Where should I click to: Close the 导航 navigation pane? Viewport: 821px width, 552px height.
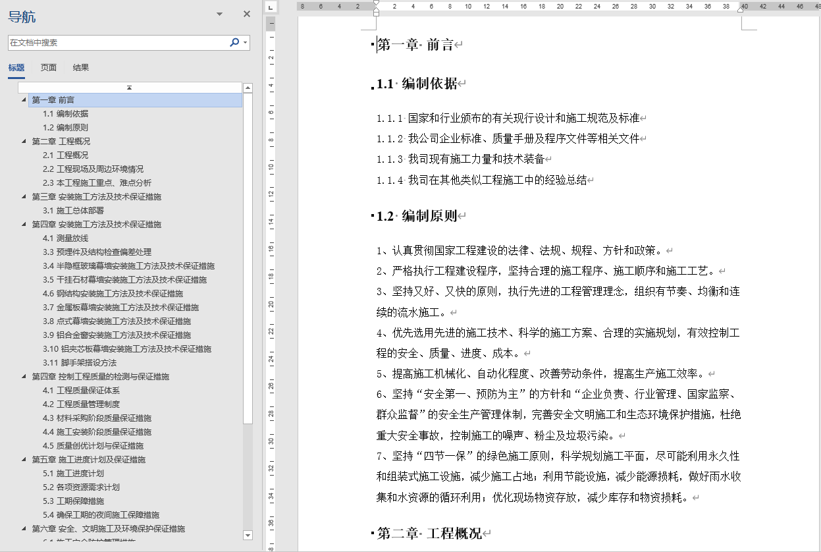click(x=246, y=14)
